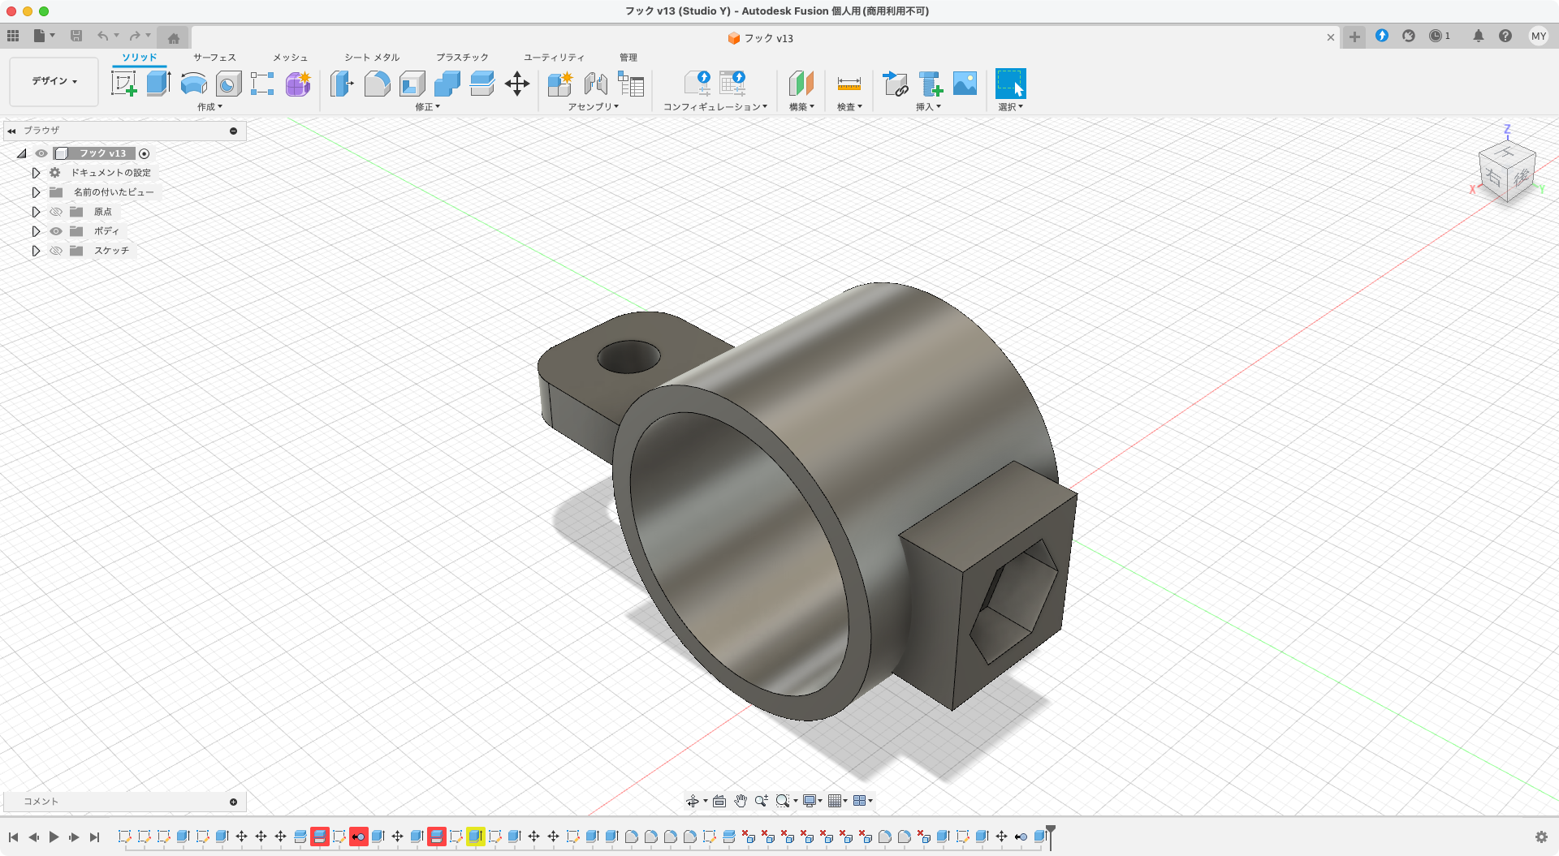Expand the 原点 tree node
Image resolution: width=1559 pixels, height=856 pixels.
[x=36, y=212]
